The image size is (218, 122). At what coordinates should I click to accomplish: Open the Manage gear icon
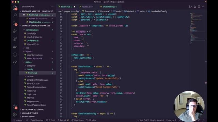15,115
